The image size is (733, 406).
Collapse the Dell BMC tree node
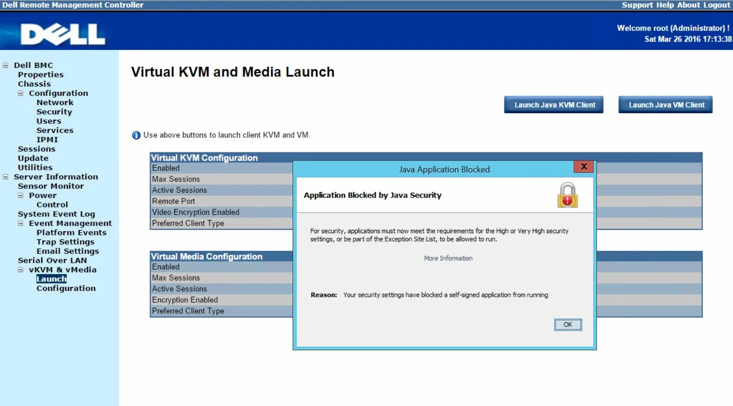6,65
